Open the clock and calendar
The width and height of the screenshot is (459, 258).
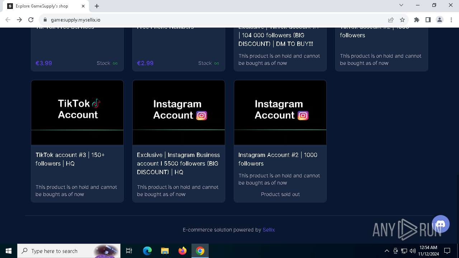pos(428,251)
